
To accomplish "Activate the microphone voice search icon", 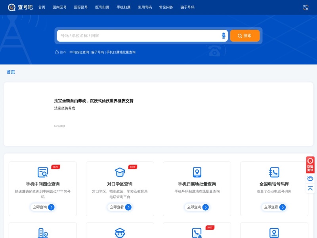I will (x=223, y=36).
